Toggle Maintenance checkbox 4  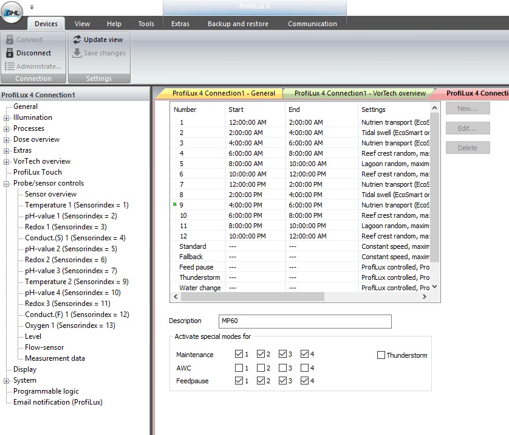(304, 353)
